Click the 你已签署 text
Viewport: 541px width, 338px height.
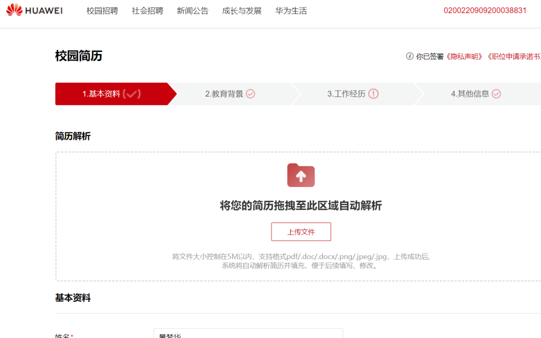(430, 56)
